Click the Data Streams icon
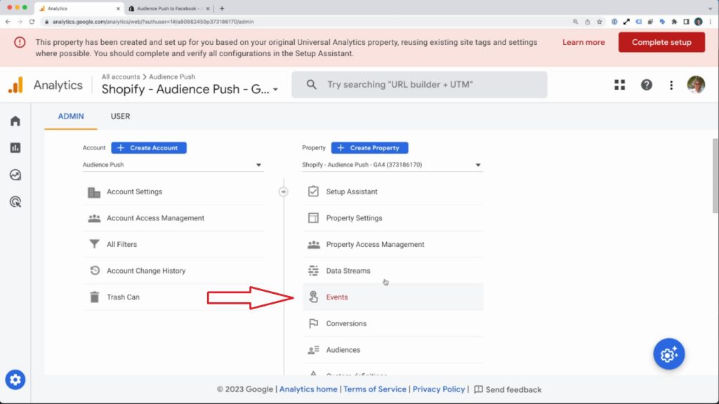The height and width of the screenshot is (404, 719). click(313, 271)
